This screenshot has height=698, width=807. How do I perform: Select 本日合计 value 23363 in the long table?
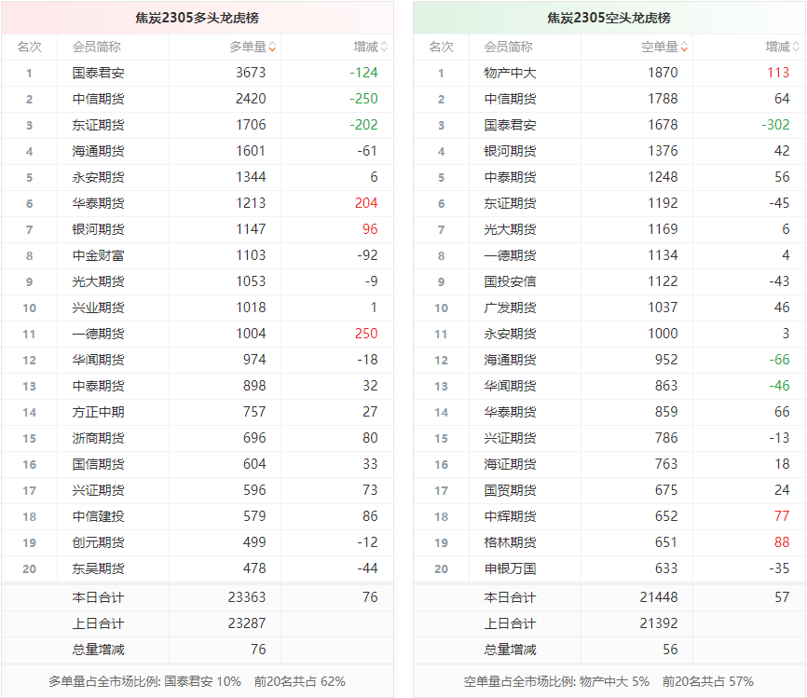click(246, 597)
